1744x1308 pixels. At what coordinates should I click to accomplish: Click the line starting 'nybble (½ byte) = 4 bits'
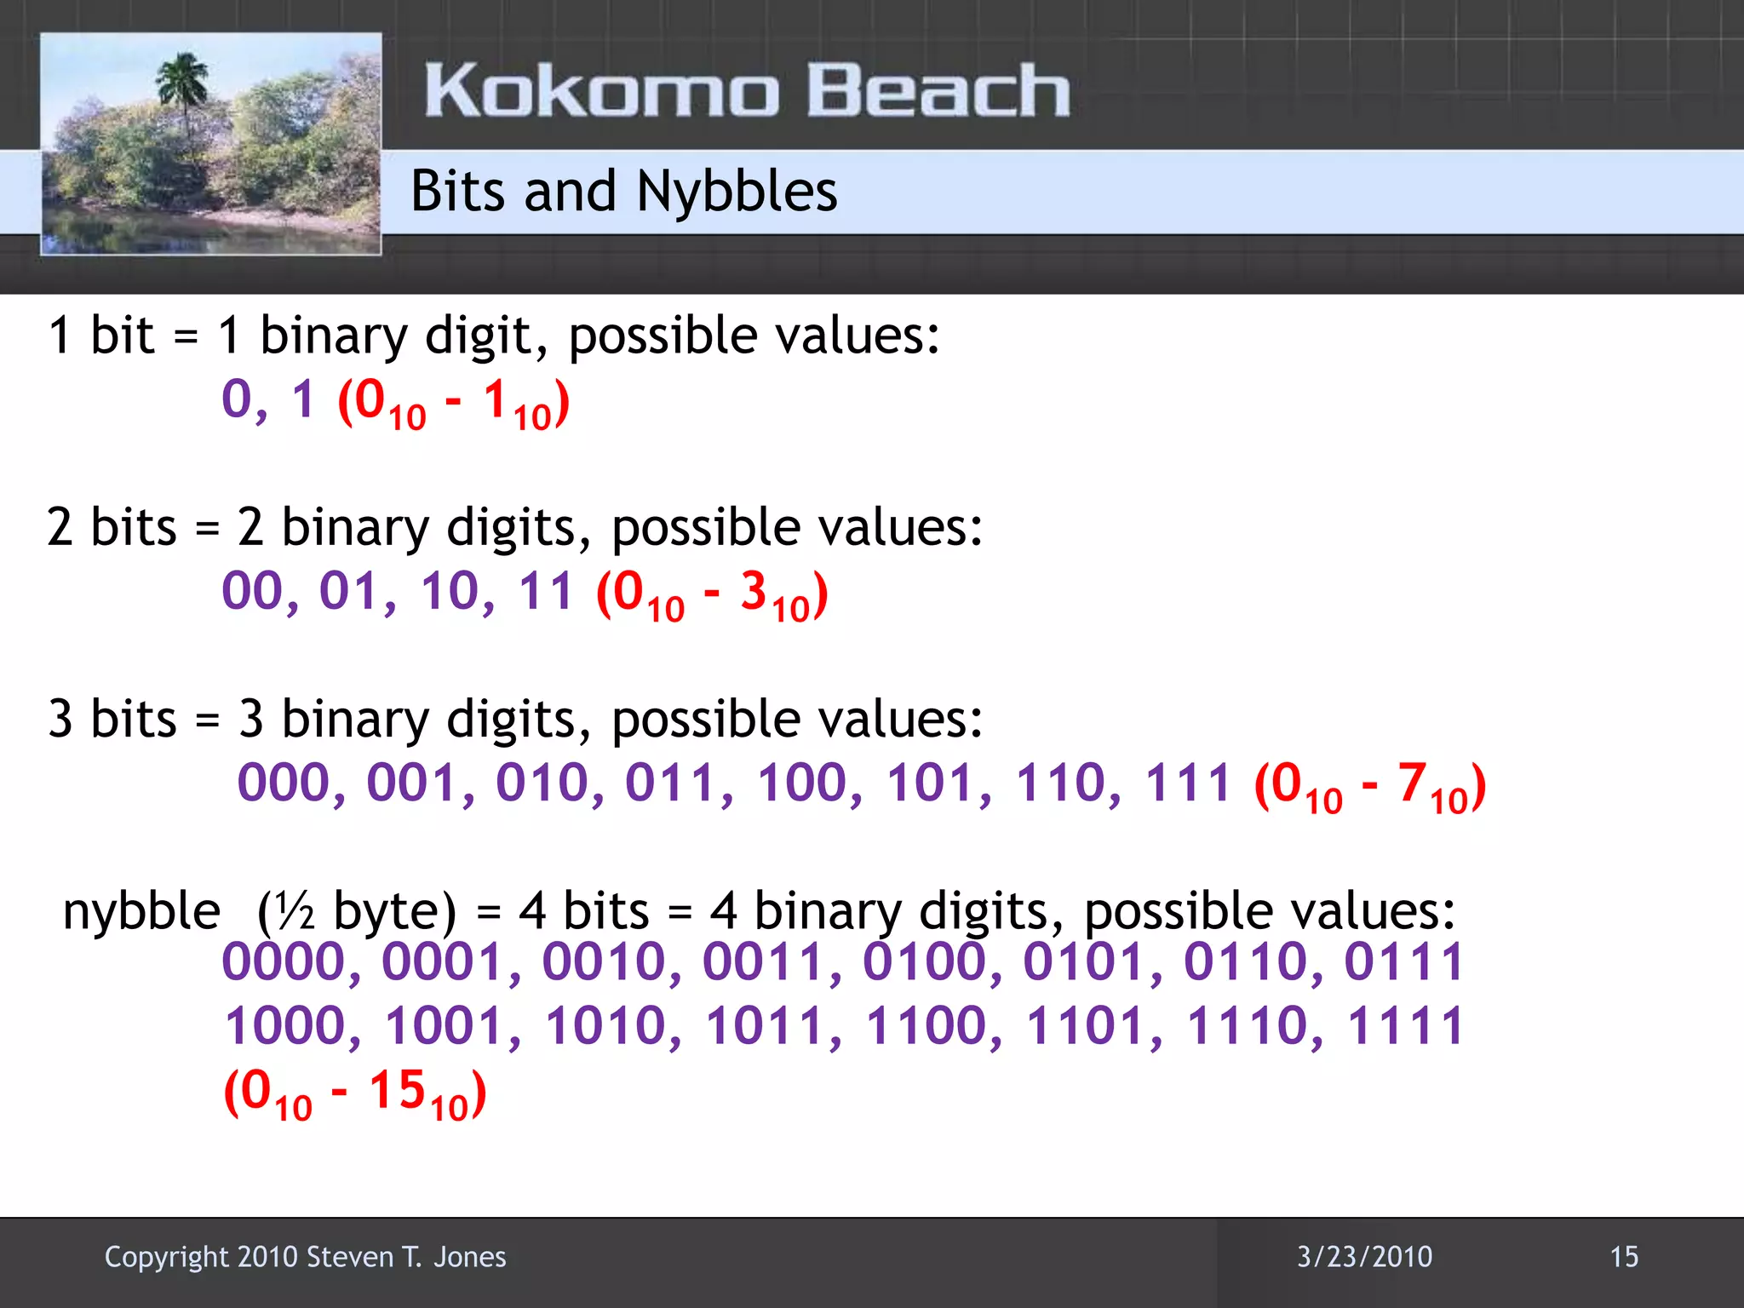[x=759, y=911]
